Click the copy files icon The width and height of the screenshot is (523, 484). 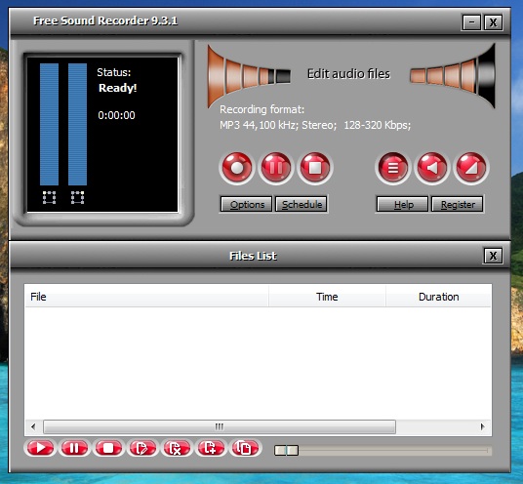[x=245, y=448]
